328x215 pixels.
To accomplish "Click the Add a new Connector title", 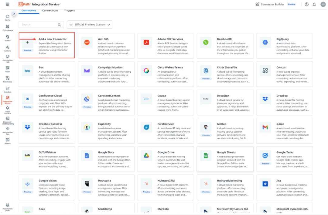I will click(53, 39).
